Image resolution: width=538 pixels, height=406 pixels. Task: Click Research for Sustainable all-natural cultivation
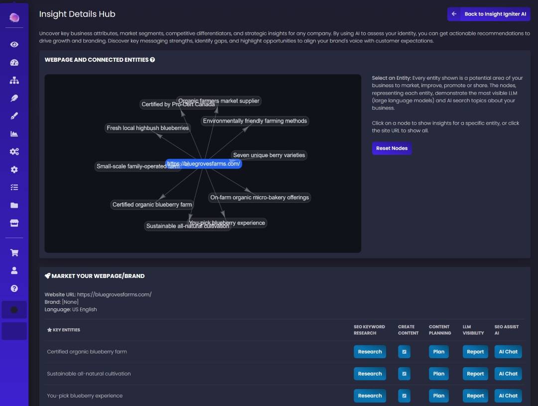(370, 374)
